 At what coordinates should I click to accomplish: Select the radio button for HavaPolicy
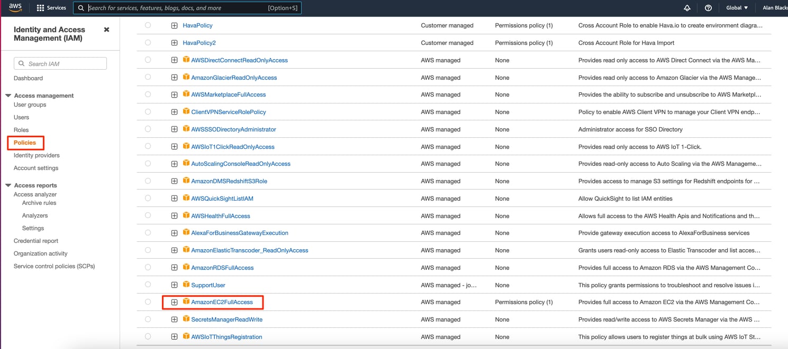click(x=148, y=25)
